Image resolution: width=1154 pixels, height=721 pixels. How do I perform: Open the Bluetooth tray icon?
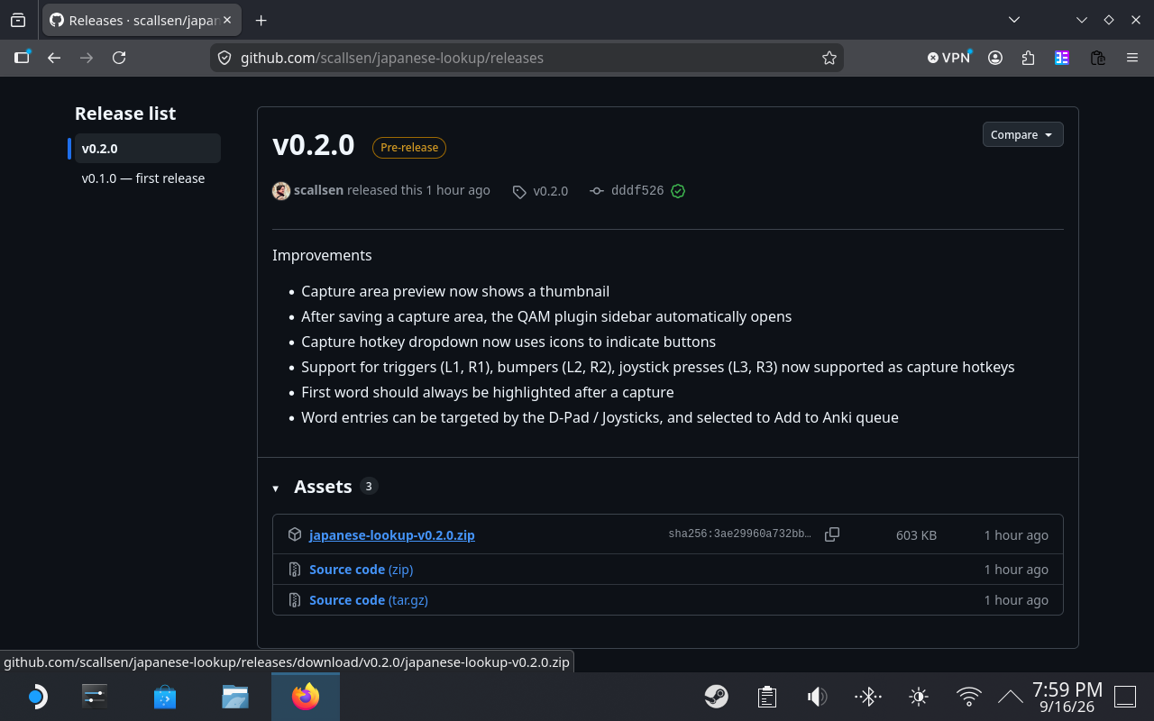point(868,697)
